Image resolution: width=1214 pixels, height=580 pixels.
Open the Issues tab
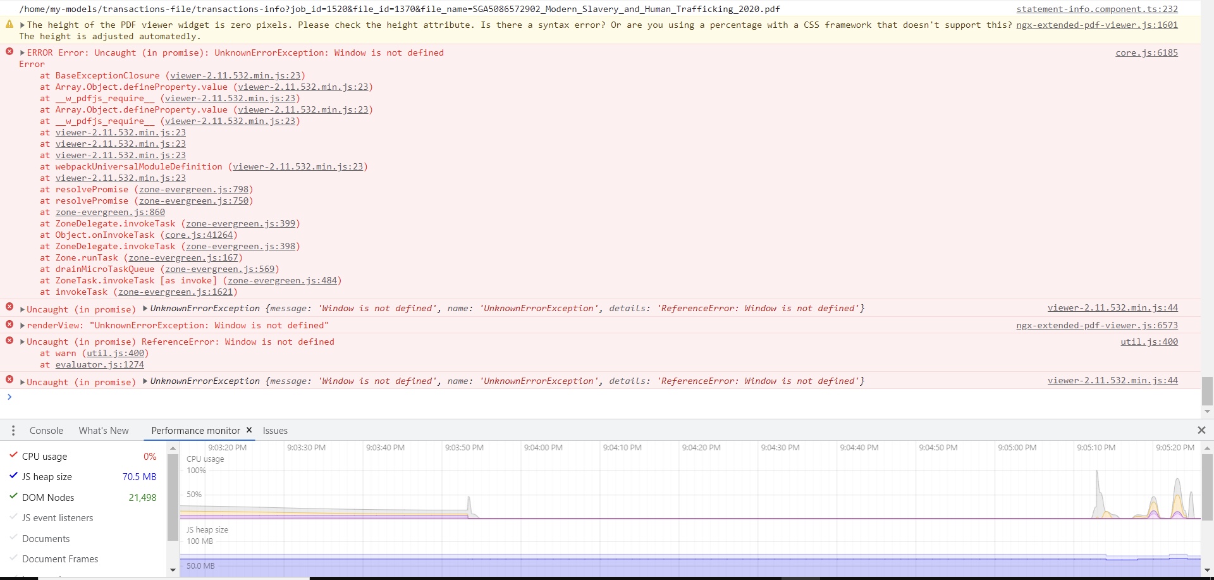click(275, 430)
